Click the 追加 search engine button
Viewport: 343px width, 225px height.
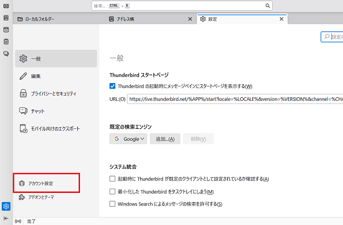(165, 139)
